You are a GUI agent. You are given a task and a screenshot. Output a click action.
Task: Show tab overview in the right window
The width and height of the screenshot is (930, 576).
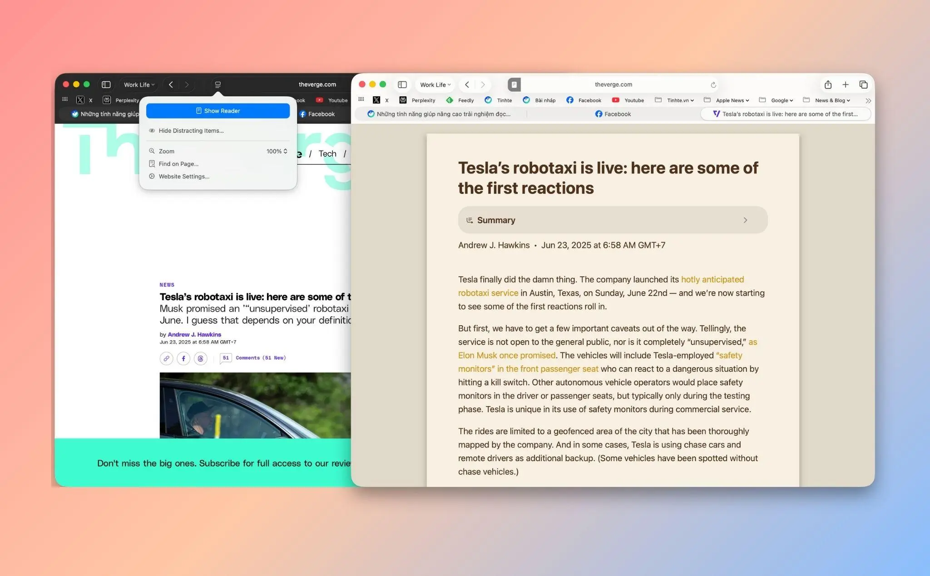coord(863,84)
